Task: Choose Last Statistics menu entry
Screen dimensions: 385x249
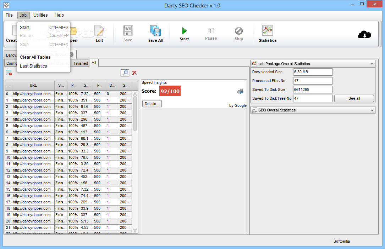Action: (x=44, y=66)
